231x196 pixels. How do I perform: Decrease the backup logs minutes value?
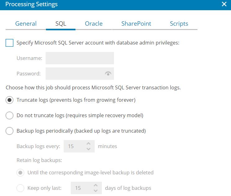(x=88, y=149)
